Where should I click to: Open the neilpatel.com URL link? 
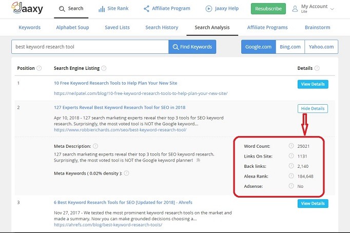(x=141, y=93)
